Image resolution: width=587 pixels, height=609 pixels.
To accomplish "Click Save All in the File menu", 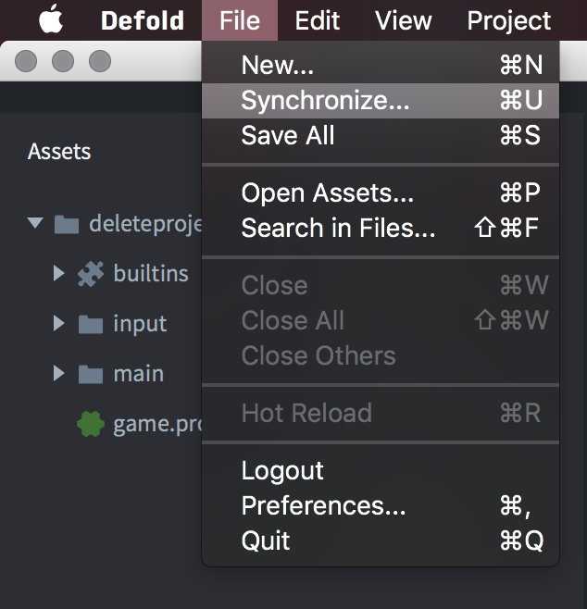I will 381,135.
